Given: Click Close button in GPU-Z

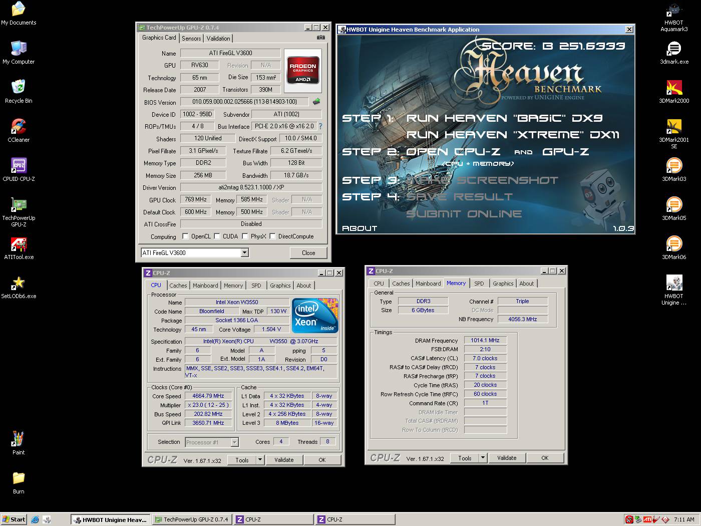Looking at the screenshot, I should click(x=308, y=253).
